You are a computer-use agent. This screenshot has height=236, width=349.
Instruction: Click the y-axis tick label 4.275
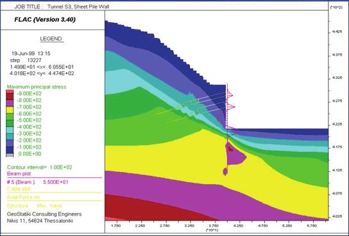coord(337,101)
